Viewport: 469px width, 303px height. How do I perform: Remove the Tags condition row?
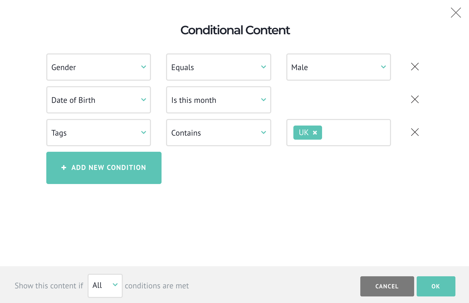[415, 132]
